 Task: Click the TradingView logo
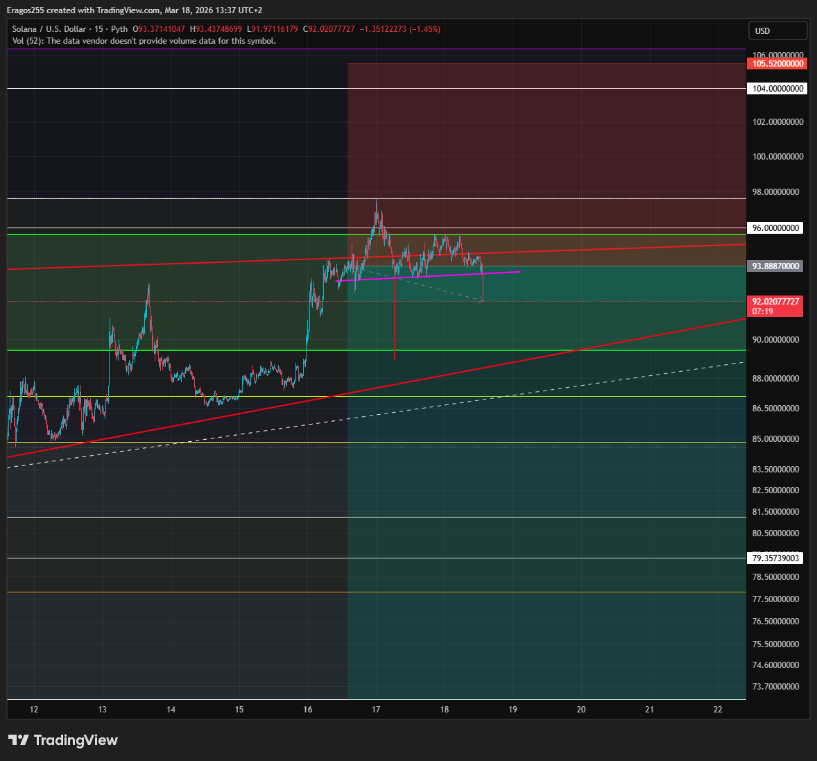(63, 740)
